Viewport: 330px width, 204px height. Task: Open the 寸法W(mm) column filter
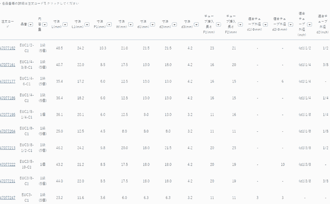pyautogui.click(x=131, y=24)
